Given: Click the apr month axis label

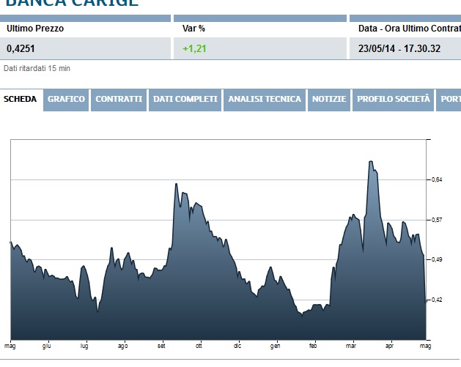Looking at the screenshot, I should click(x=389, y=346).
